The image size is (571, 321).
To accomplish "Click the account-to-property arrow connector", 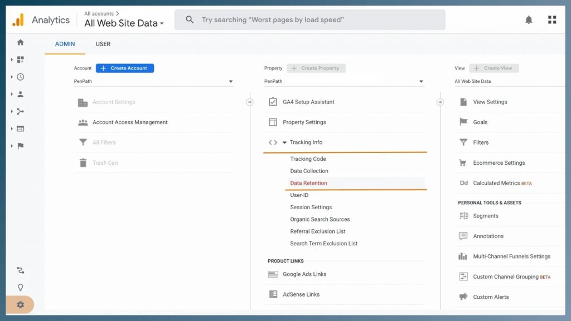I will pyautogui.click(x=250, y=102).
